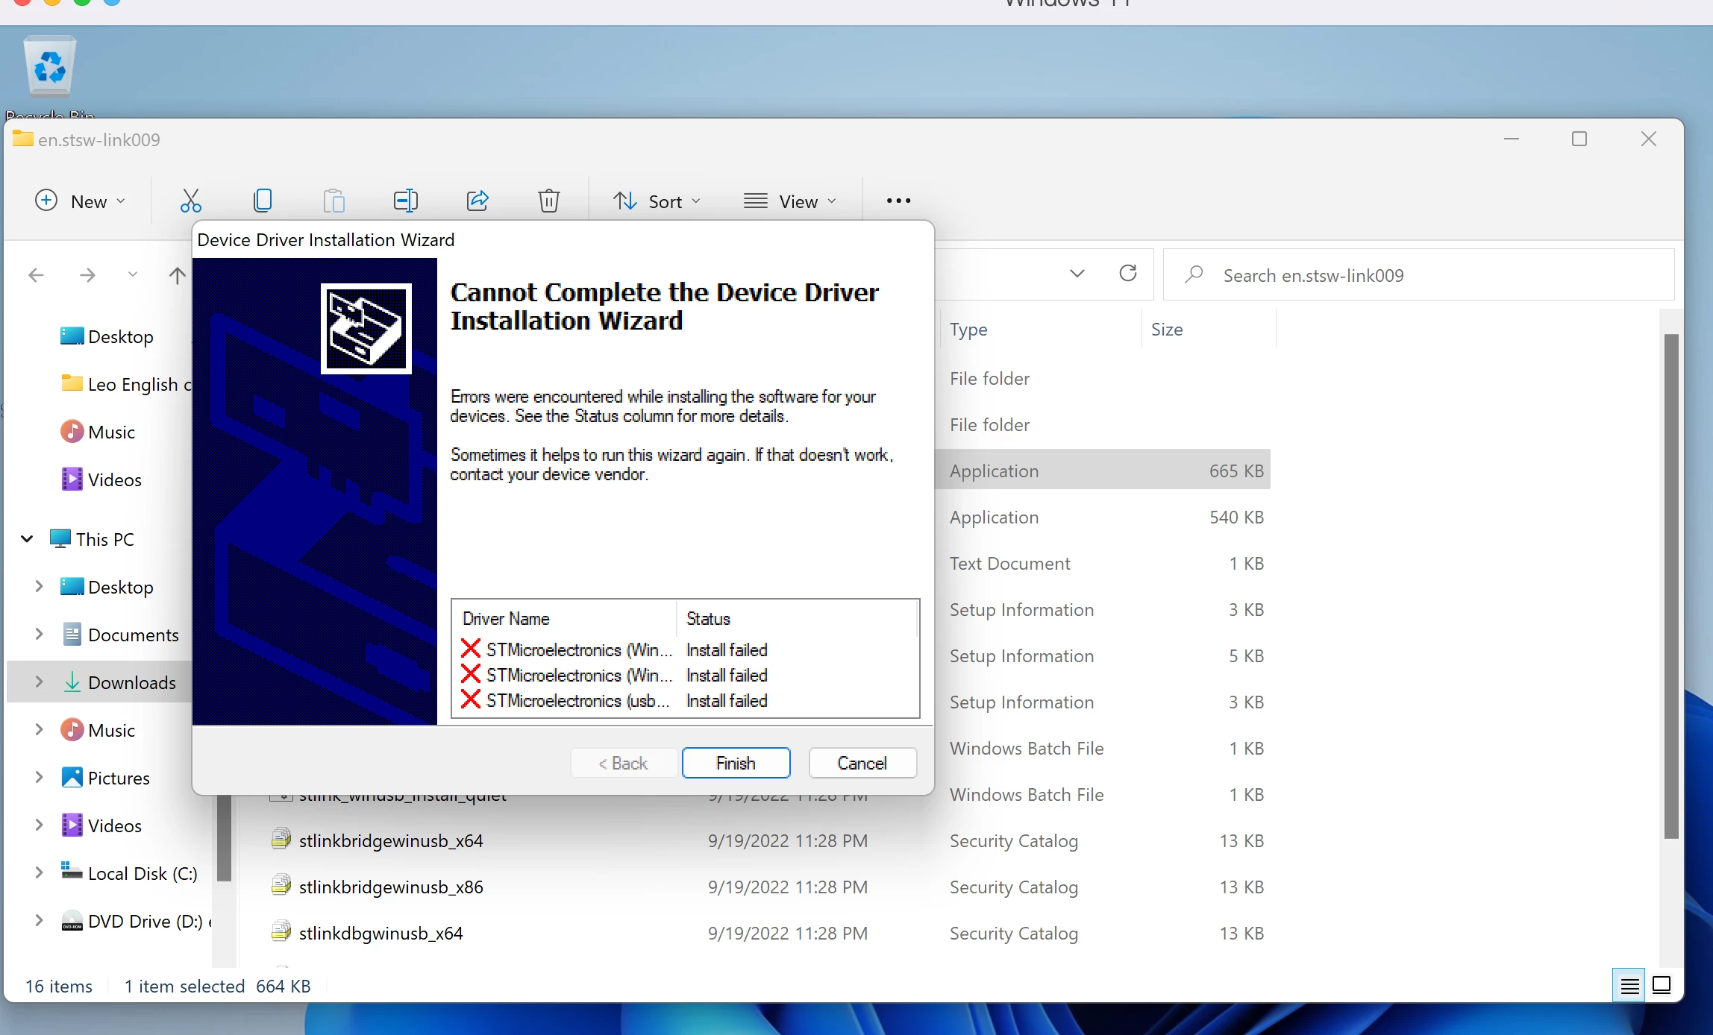Image resolution: width=1713 pixels, height=1035 pixels.
Task: Expand the Pictures tree node
Action: 40,777
